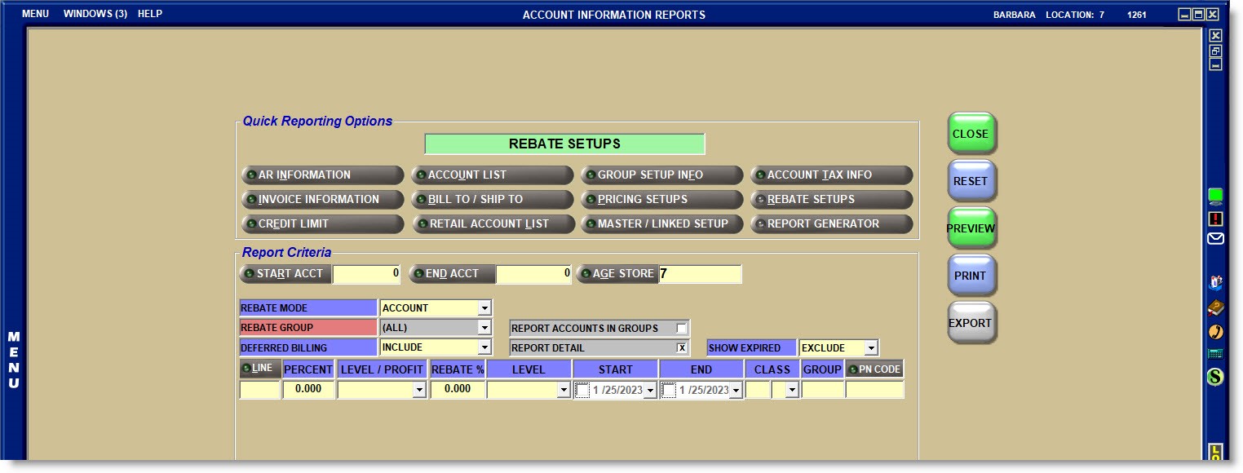Click the orange telephone icon

(x=1215, y=331)
